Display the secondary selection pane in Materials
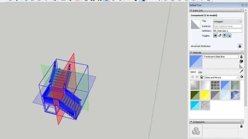248x139 pixels. click(x=241, y=57)
